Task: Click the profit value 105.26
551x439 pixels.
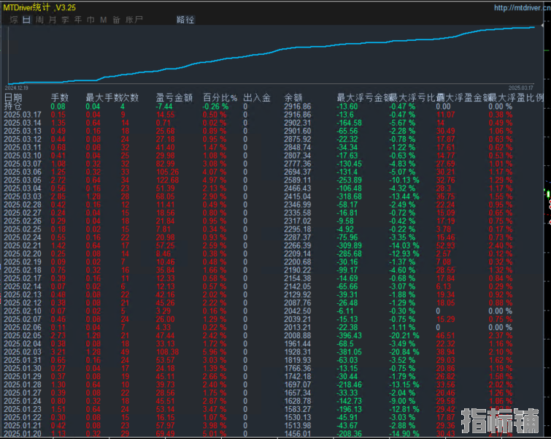Action: (167, 172)
